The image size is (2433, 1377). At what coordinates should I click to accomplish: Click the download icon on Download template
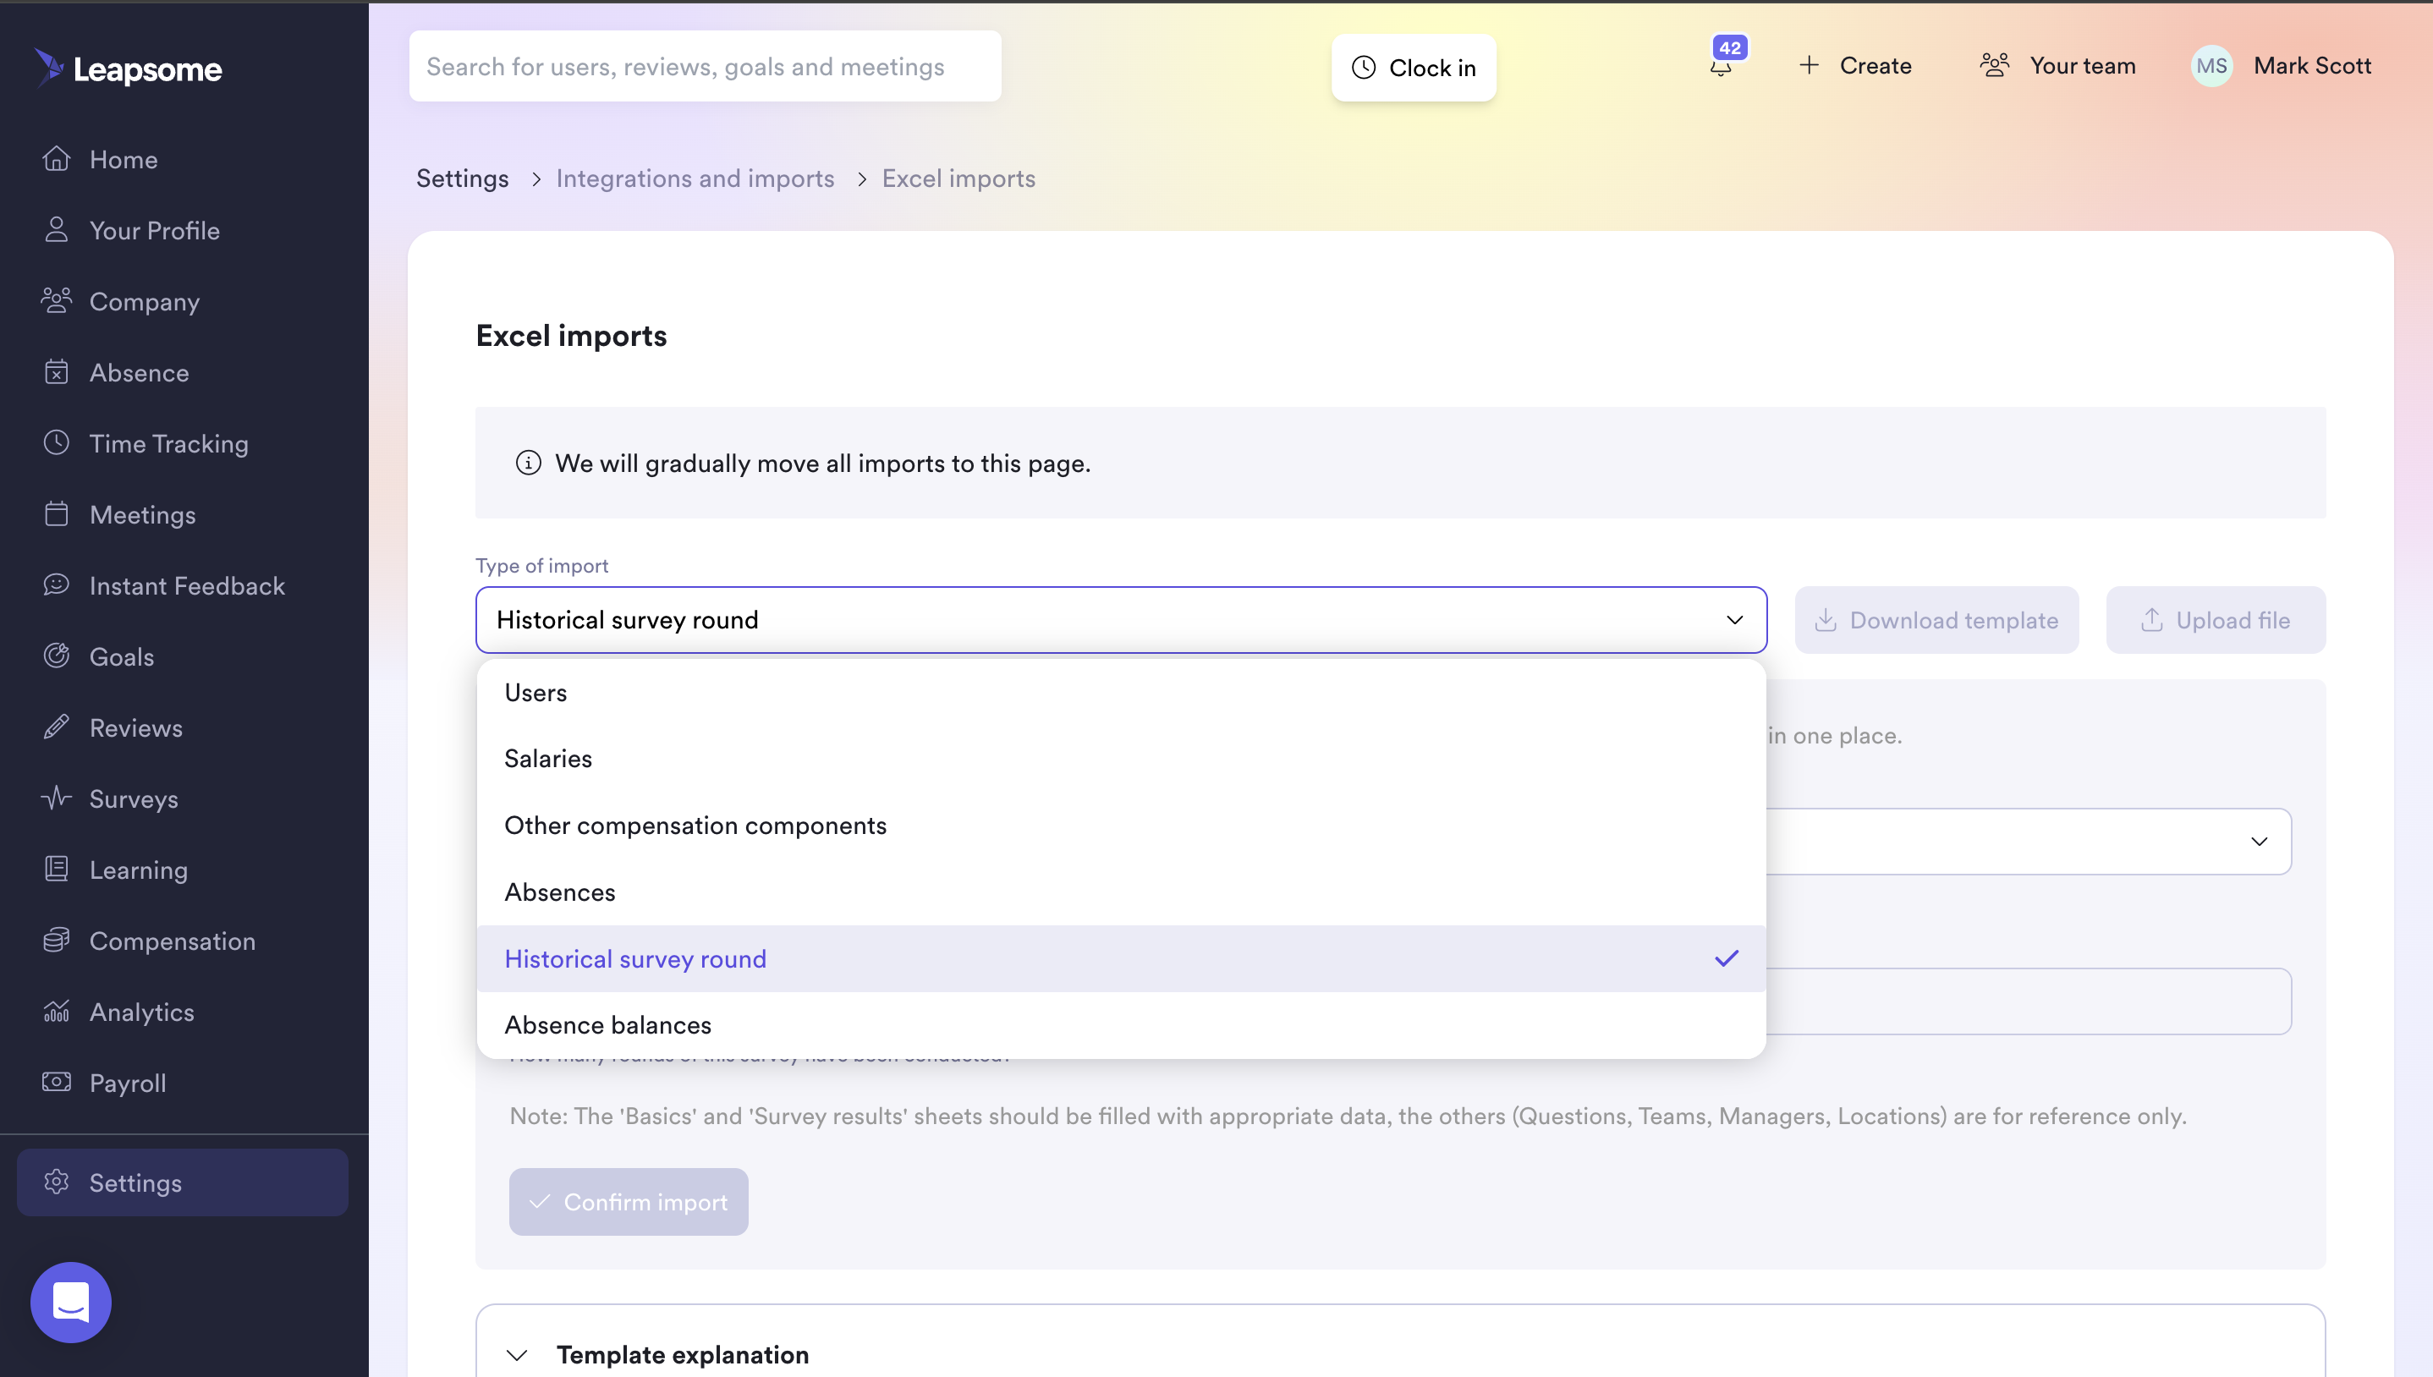(x=1826, y=620)
